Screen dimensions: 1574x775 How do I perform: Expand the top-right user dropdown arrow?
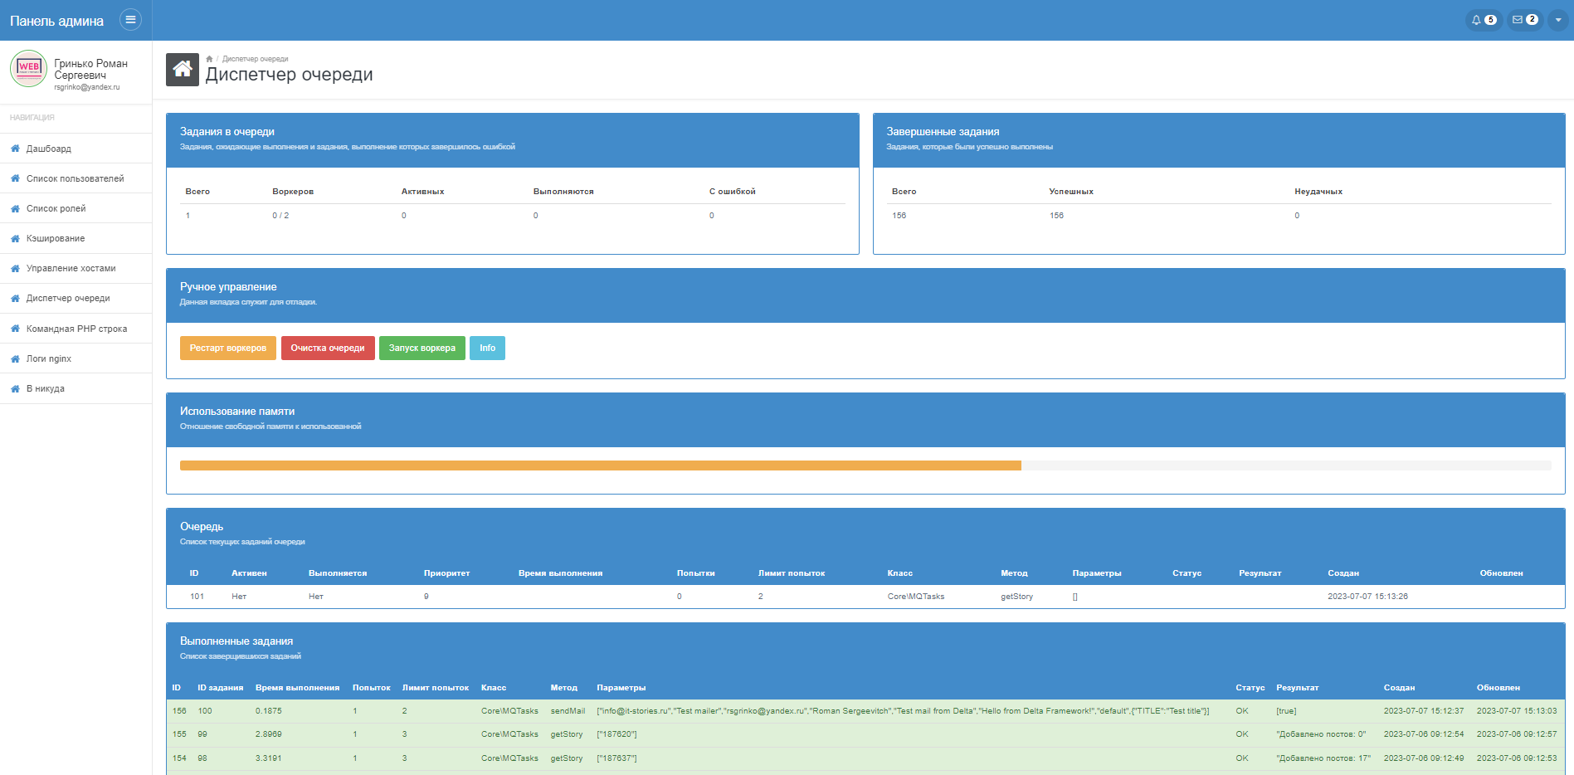pyautogui.click(x=1558, y=20)
